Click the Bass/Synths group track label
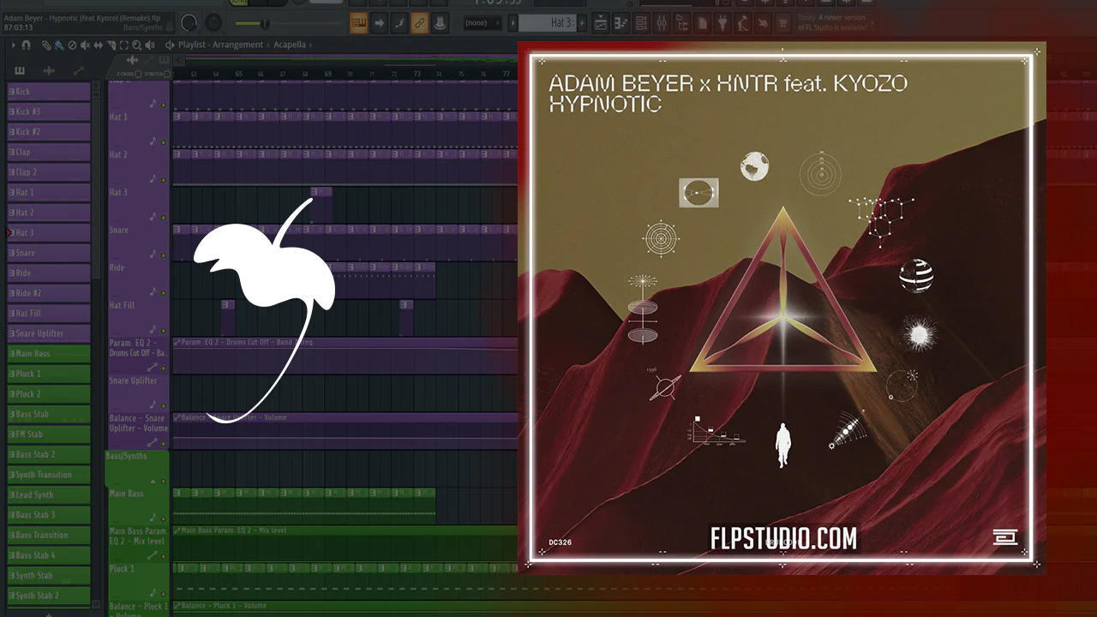This screenshot has width=1097, height=617. coord(126,456)
